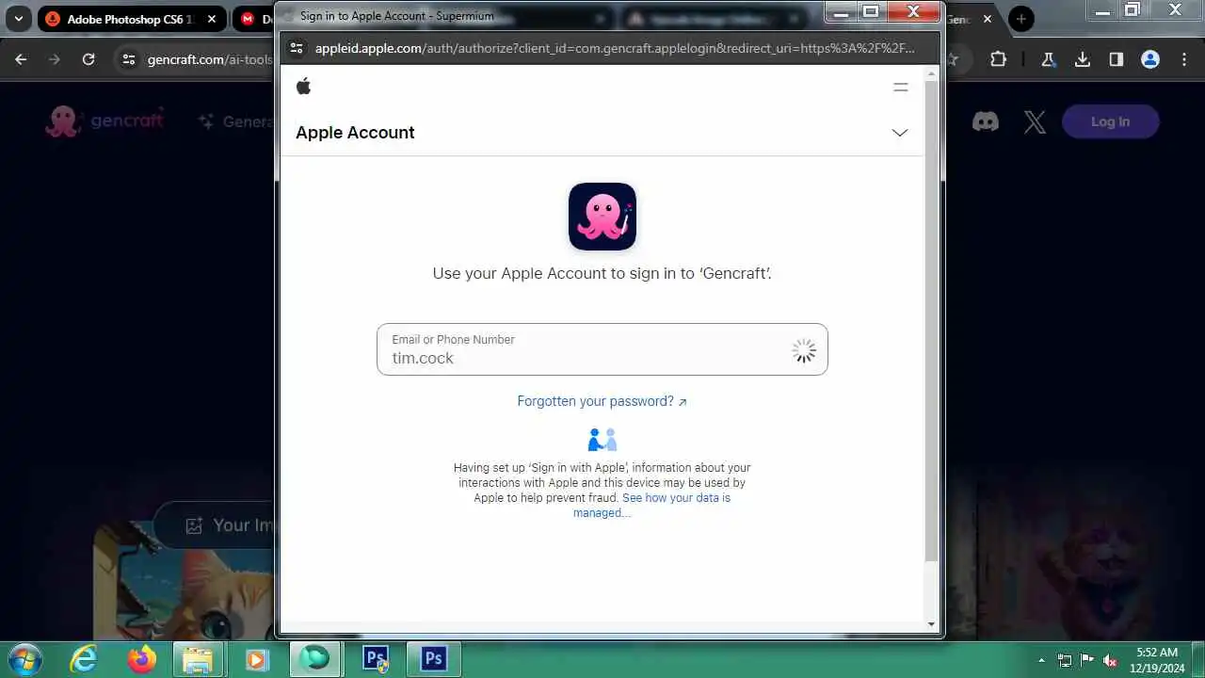This screenshot has height=678, width=1205.
Task: Open the Forgotten your password link
Action: (x=602, y=401)
